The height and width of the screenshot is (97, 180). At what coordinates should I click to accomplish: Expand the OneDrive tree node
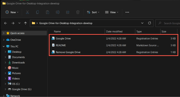[x=4, y=40]
